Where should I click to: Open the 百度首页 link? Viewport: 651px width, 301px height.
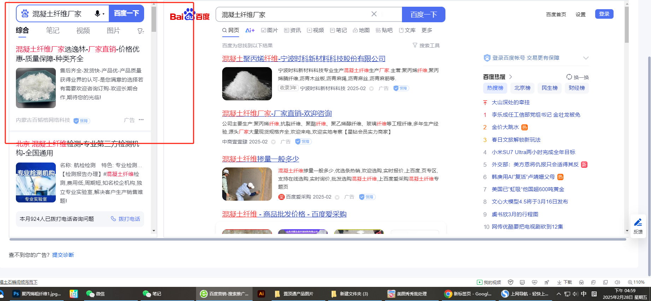556,14
